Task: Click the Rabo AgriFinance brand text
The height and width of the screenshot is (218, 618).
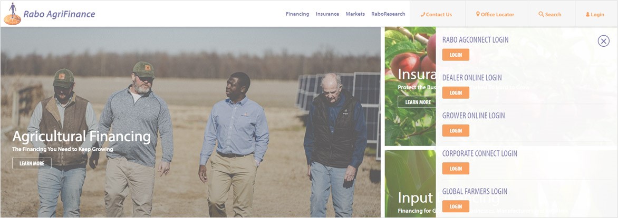Action: 59,14
